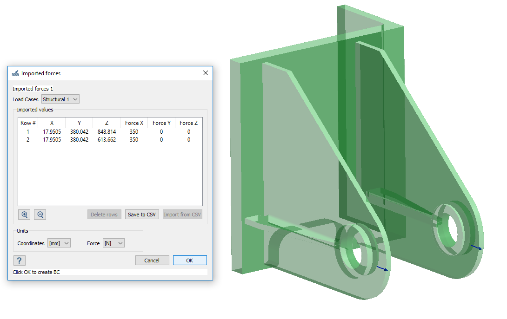Click the Z column header

107,123
